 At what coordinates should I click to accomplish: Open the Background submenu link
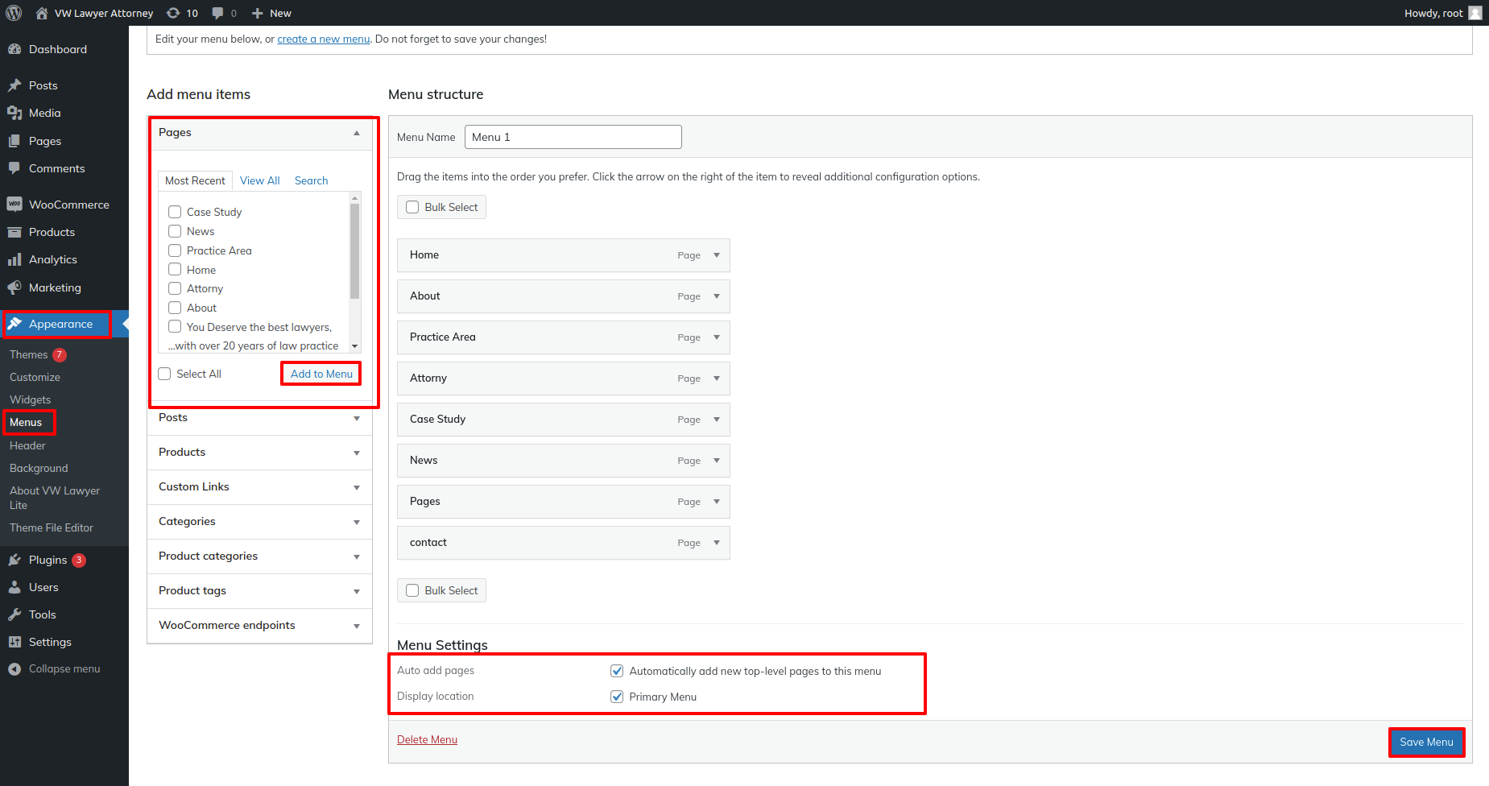pos(39,468)
